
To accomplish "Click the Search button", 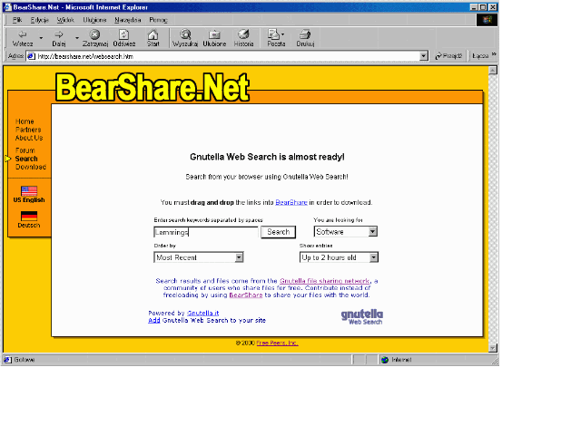I will (x=279, y=232).
